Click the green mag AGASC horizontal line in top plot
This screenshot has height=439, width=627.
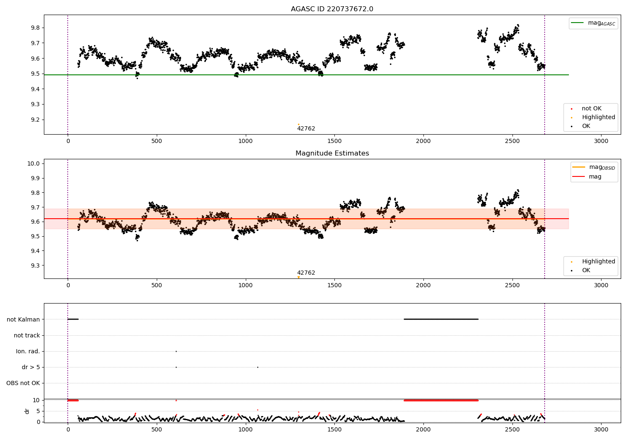coord(306,75)
